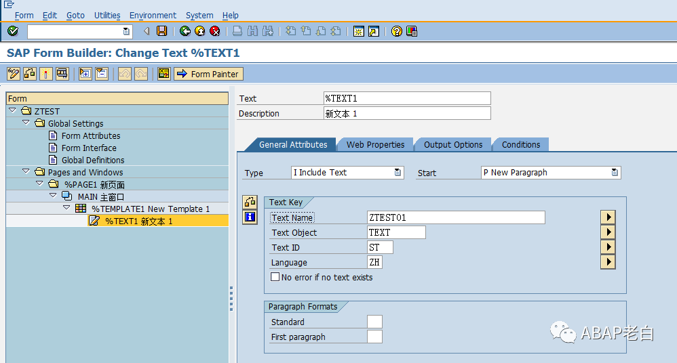Click the Text Name field ZTEST01
This screenshot has width=677, height=363.
(456, 217)
